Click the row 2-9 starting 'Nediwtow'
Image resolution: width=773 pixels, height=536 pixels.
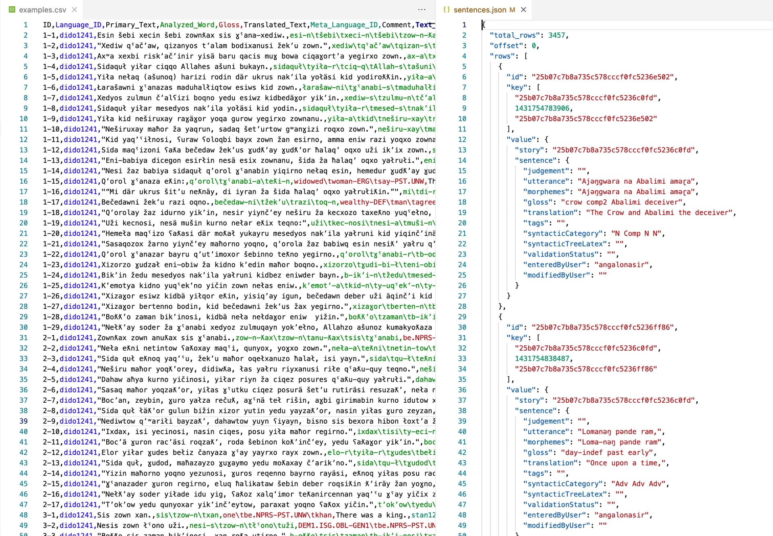click(239, 421)
